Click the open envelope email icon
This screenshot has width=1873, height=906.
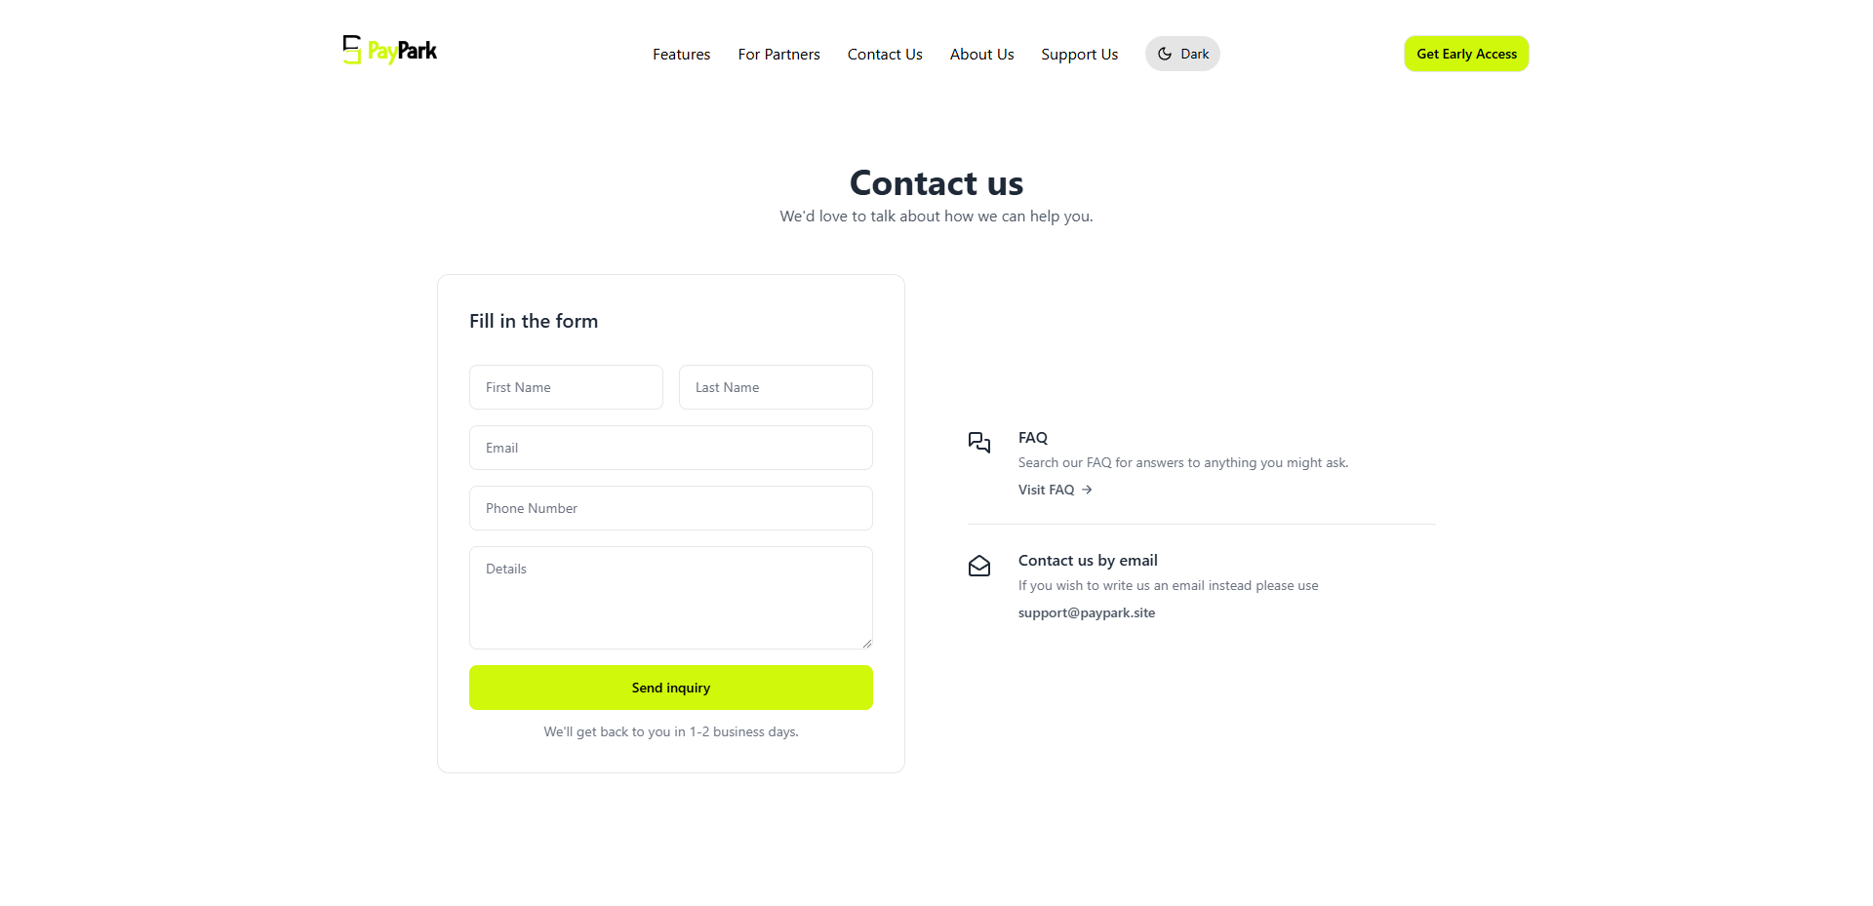(979, 566)
